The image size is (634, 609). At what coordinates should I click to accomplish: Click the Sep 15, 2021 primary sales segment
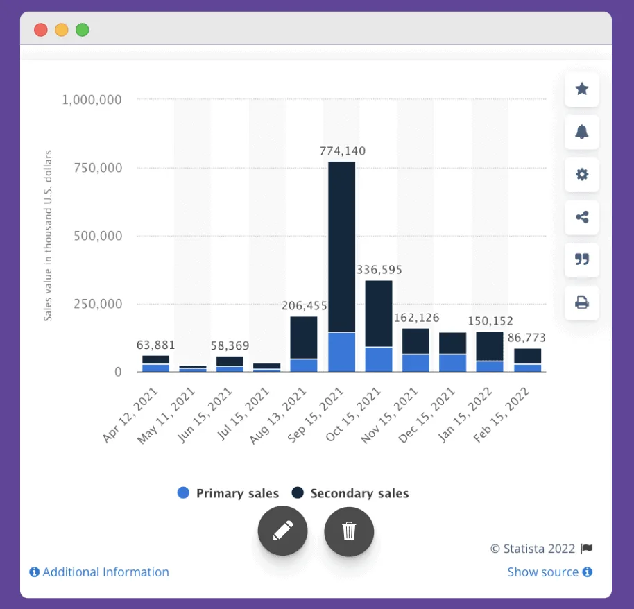click(x=341, y=352)
